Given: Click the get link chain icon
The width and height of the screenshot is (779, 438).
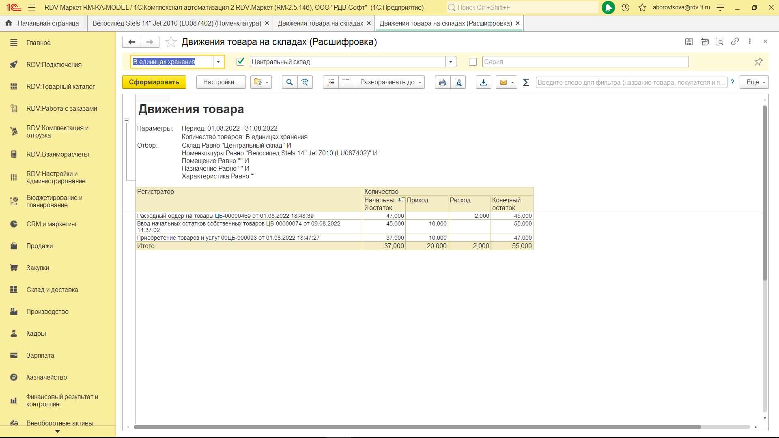Looking at the screenshot, I should [735, 41].
